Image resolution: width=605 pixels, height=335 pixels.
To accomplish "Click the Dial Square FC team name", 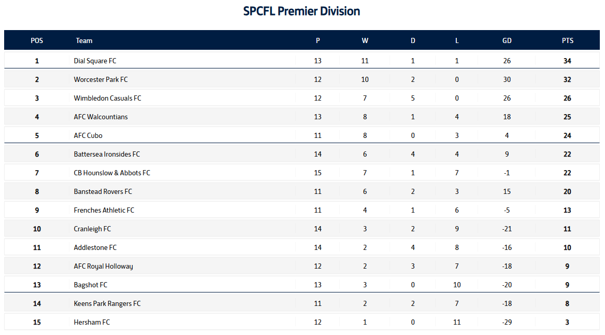I will click(x=95, y=61).
